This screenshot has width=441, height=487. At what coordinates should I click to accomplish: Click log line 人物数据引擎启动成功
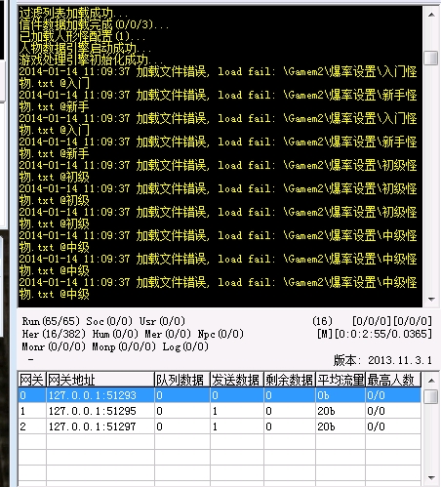click(x=85, y=48)
